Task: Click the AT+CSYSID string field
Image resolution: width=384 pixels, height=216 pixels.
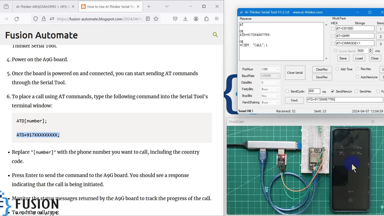Action: click(x=355, y=28)
